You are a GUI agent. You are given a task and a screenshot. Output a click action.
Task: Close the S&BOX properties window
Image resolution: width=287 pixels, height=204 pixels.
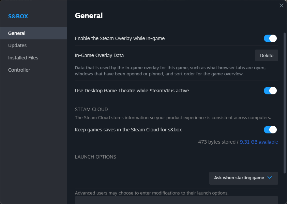click(x=281, y=5)
